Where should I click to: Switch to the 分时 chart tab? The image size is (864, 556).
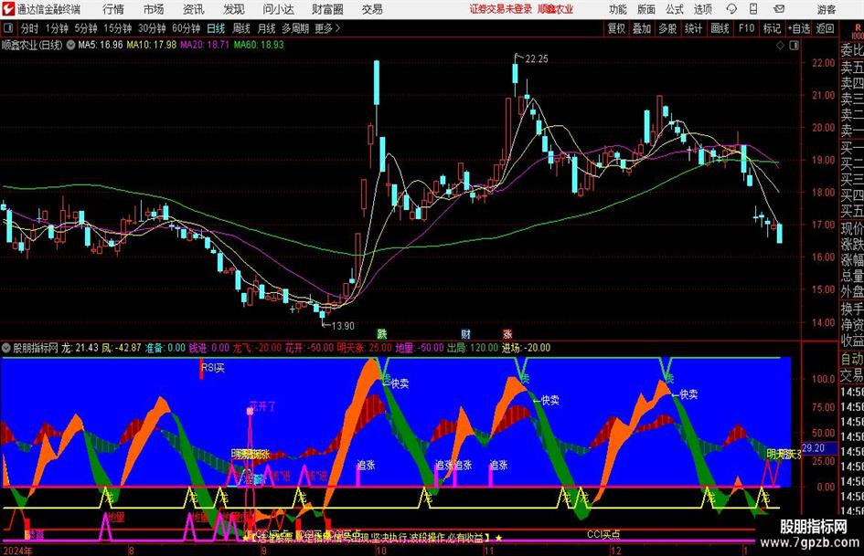click(30, 28)
